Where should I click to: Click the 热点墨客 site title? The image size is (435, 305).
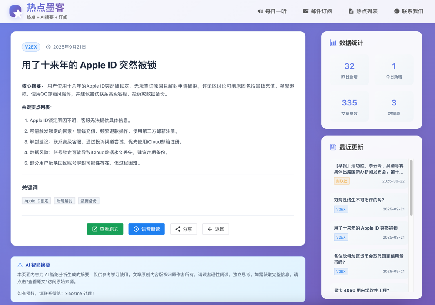coord(46,8)
